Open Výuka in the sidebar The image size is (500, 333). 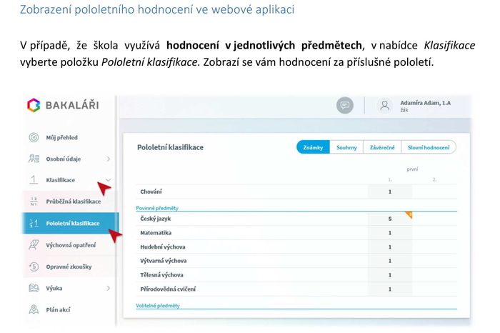pos(54,289)
